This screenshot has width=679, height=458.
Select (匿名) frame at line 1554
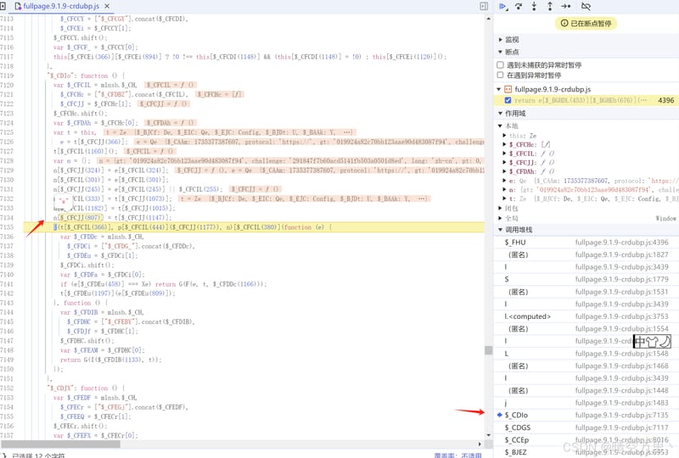[x=586, y=328]
